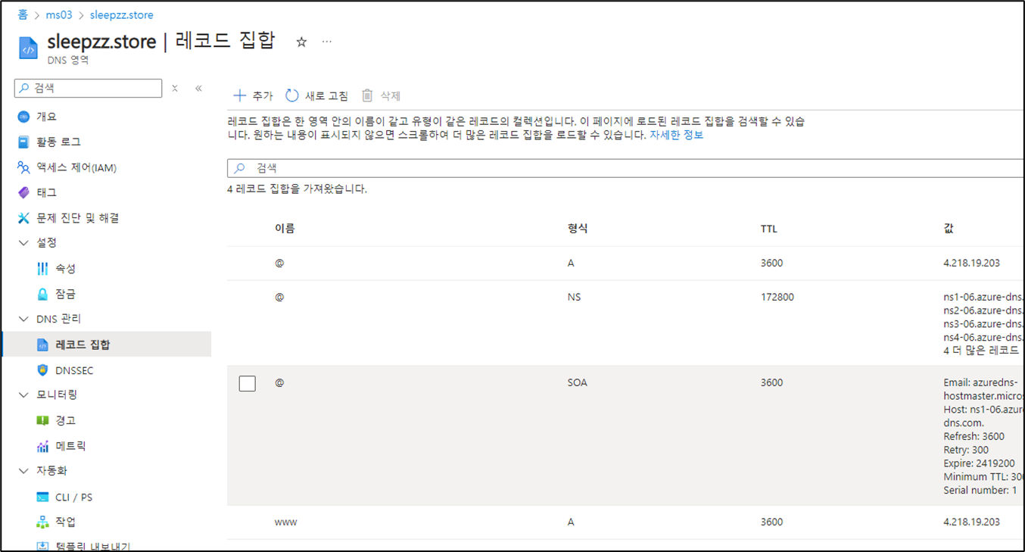Click the SOA record type cell
Viewport: 1025px width, 552px height.
(577, 382)
